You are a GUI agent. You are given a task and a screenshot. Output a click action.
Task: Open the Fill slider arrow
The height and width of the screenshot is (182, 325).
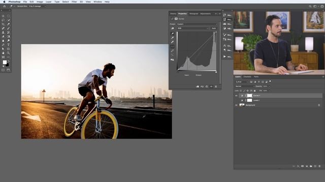(270, 90)
